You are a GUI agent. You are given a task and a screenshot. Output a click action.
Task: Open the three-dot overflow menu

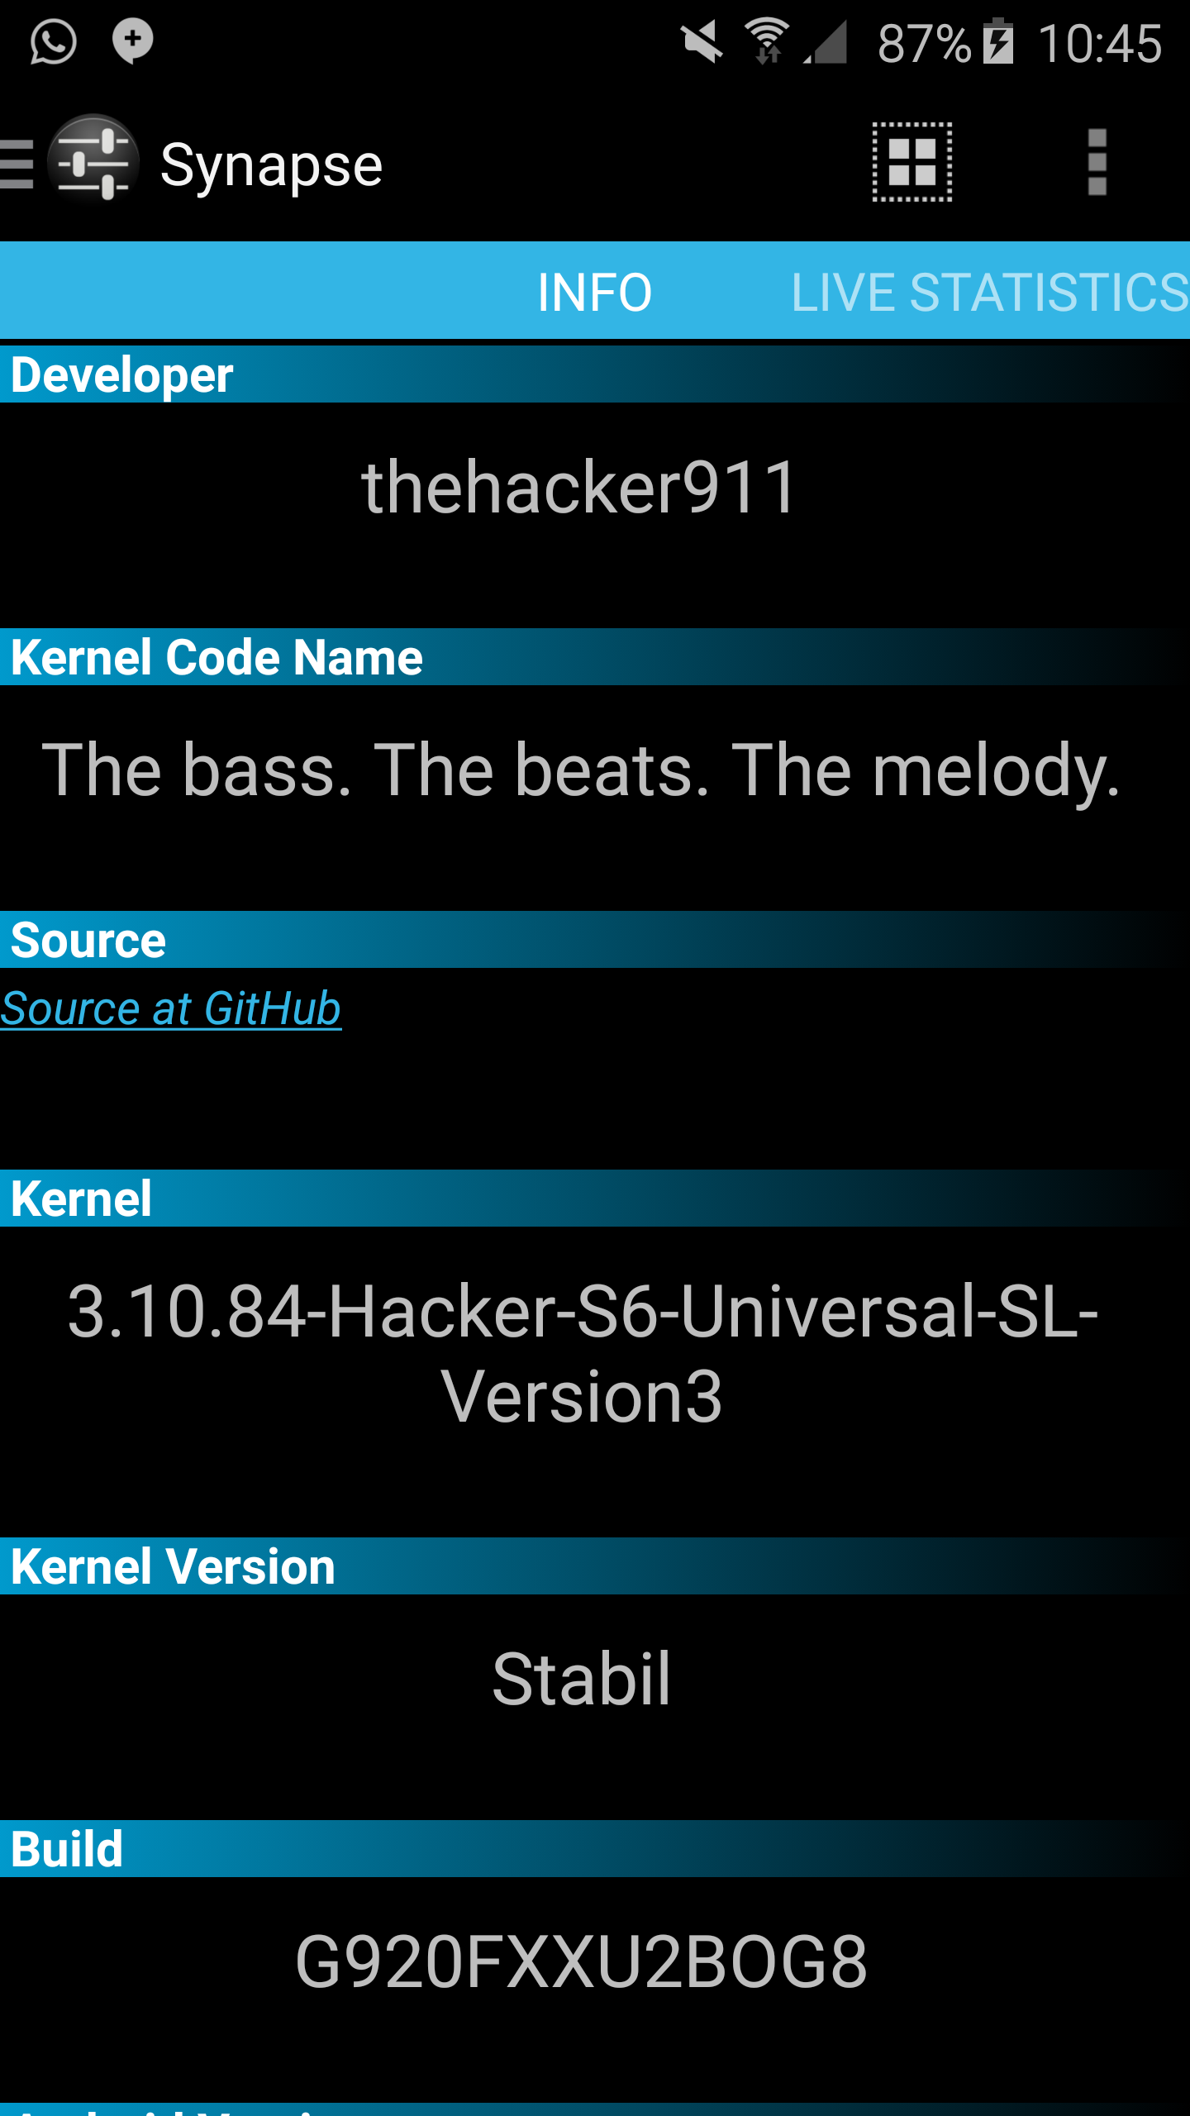pos(1097,162)
